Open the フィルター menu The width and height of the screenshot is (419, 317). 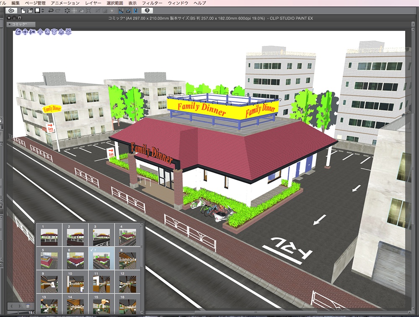click(x=152, y=3)
